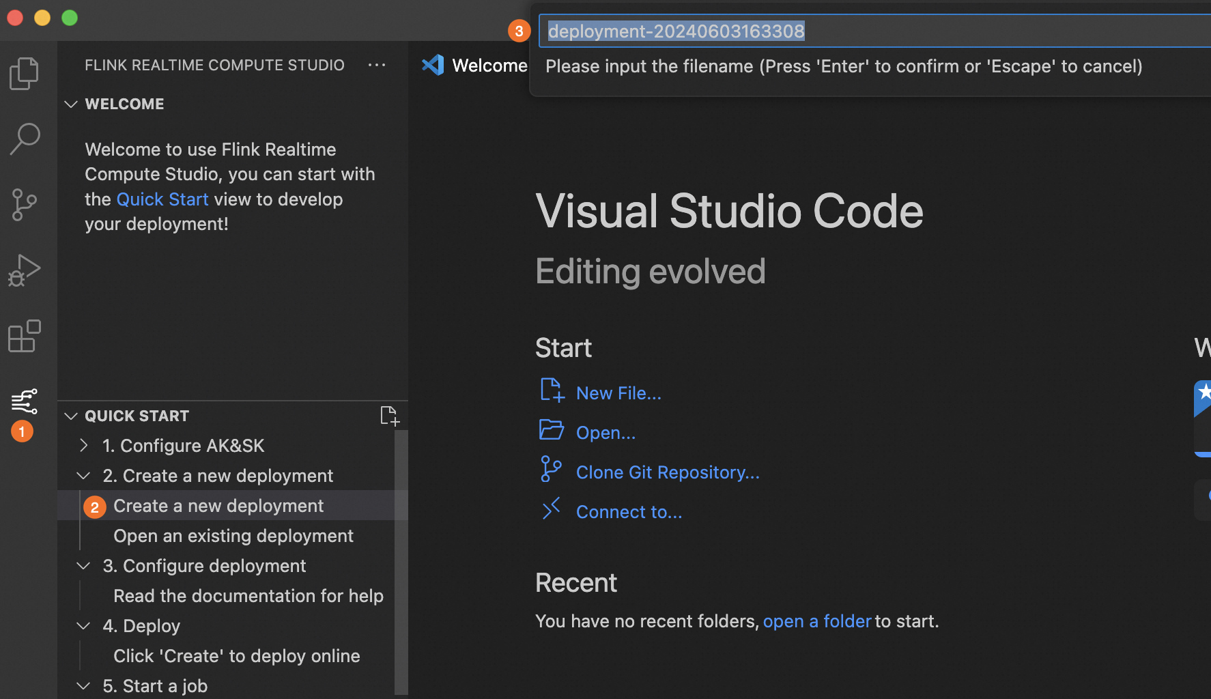
Task: Click the Clone Git Repository... link
Action: click(x=668, y=472)
